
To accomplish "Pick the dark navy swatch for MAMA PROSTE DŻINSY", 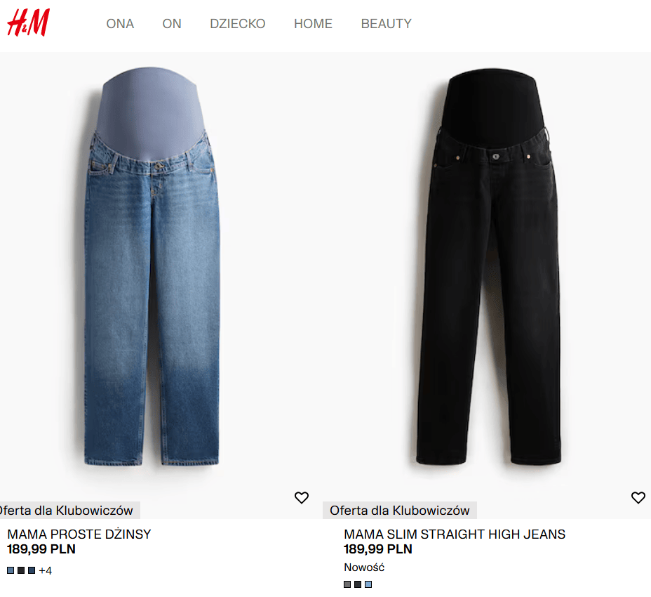I will [x=32, y=570].
